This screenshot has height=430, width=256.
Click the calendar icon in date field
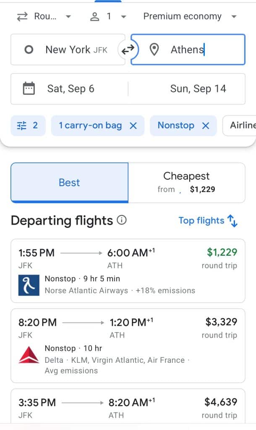(x=29, y=89)
